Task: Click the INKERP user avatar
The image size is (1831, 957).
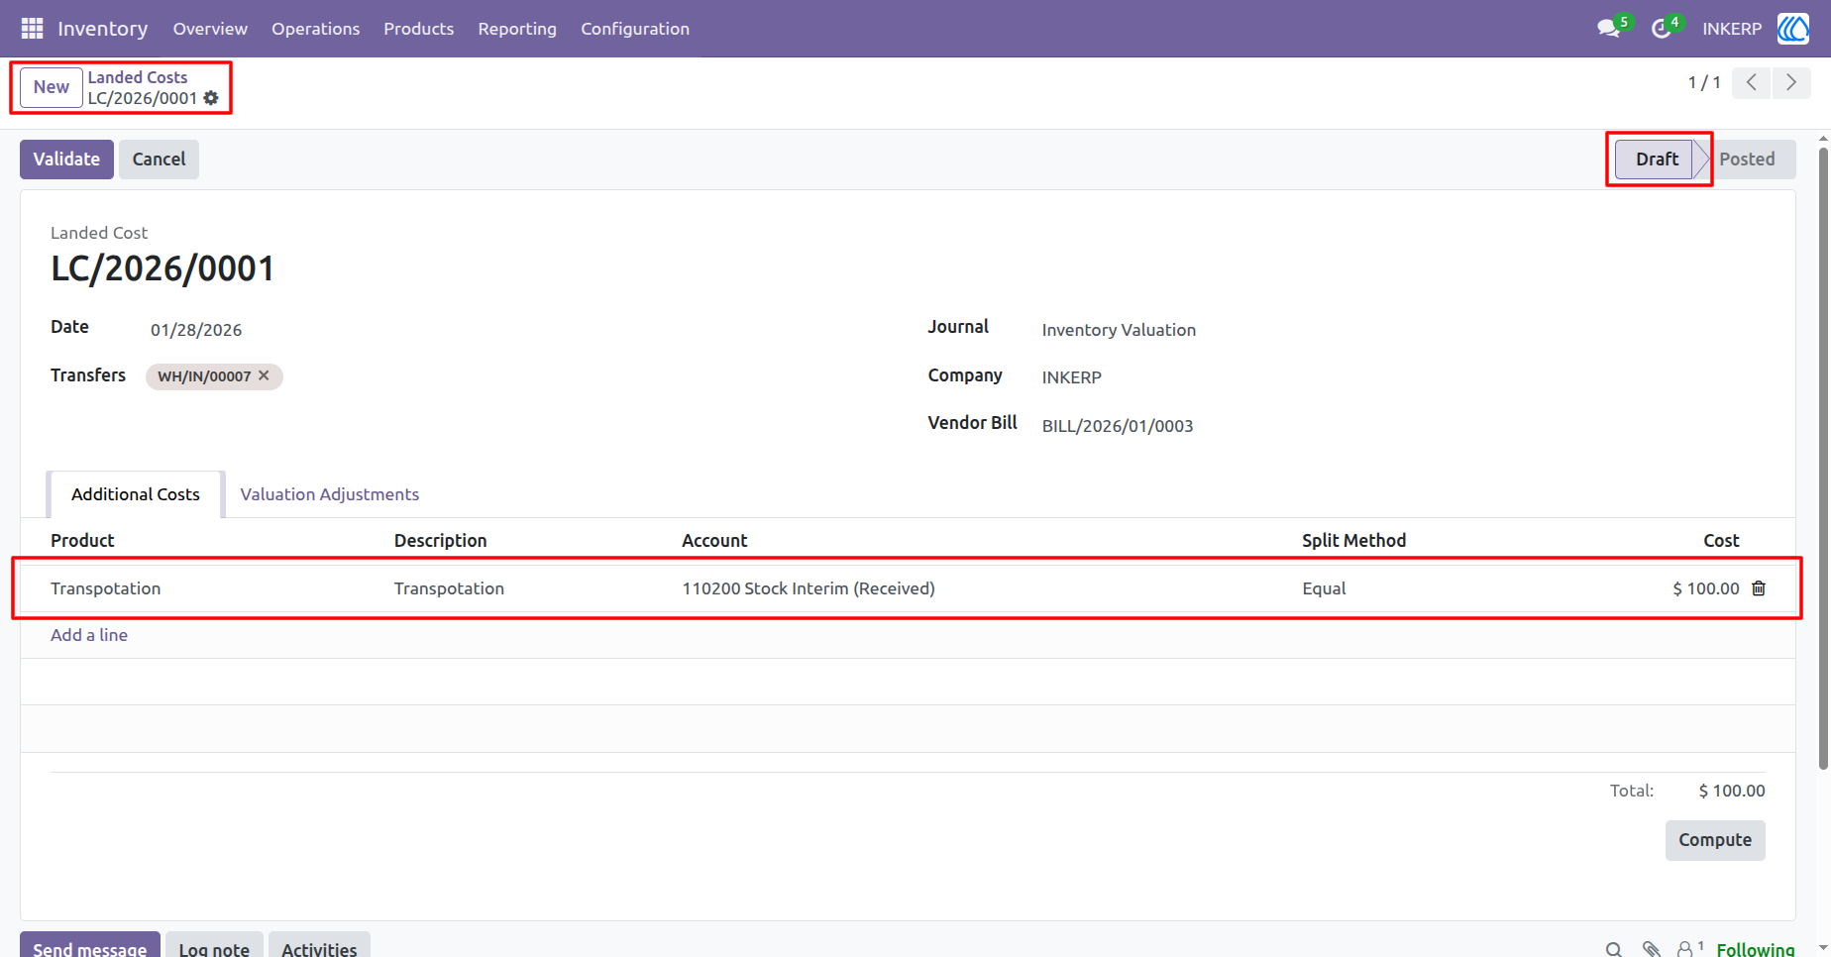Action: pos(1792,29)
